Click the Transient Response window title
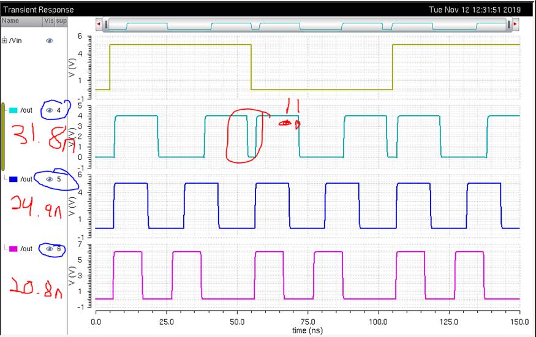 pos(39,10)
